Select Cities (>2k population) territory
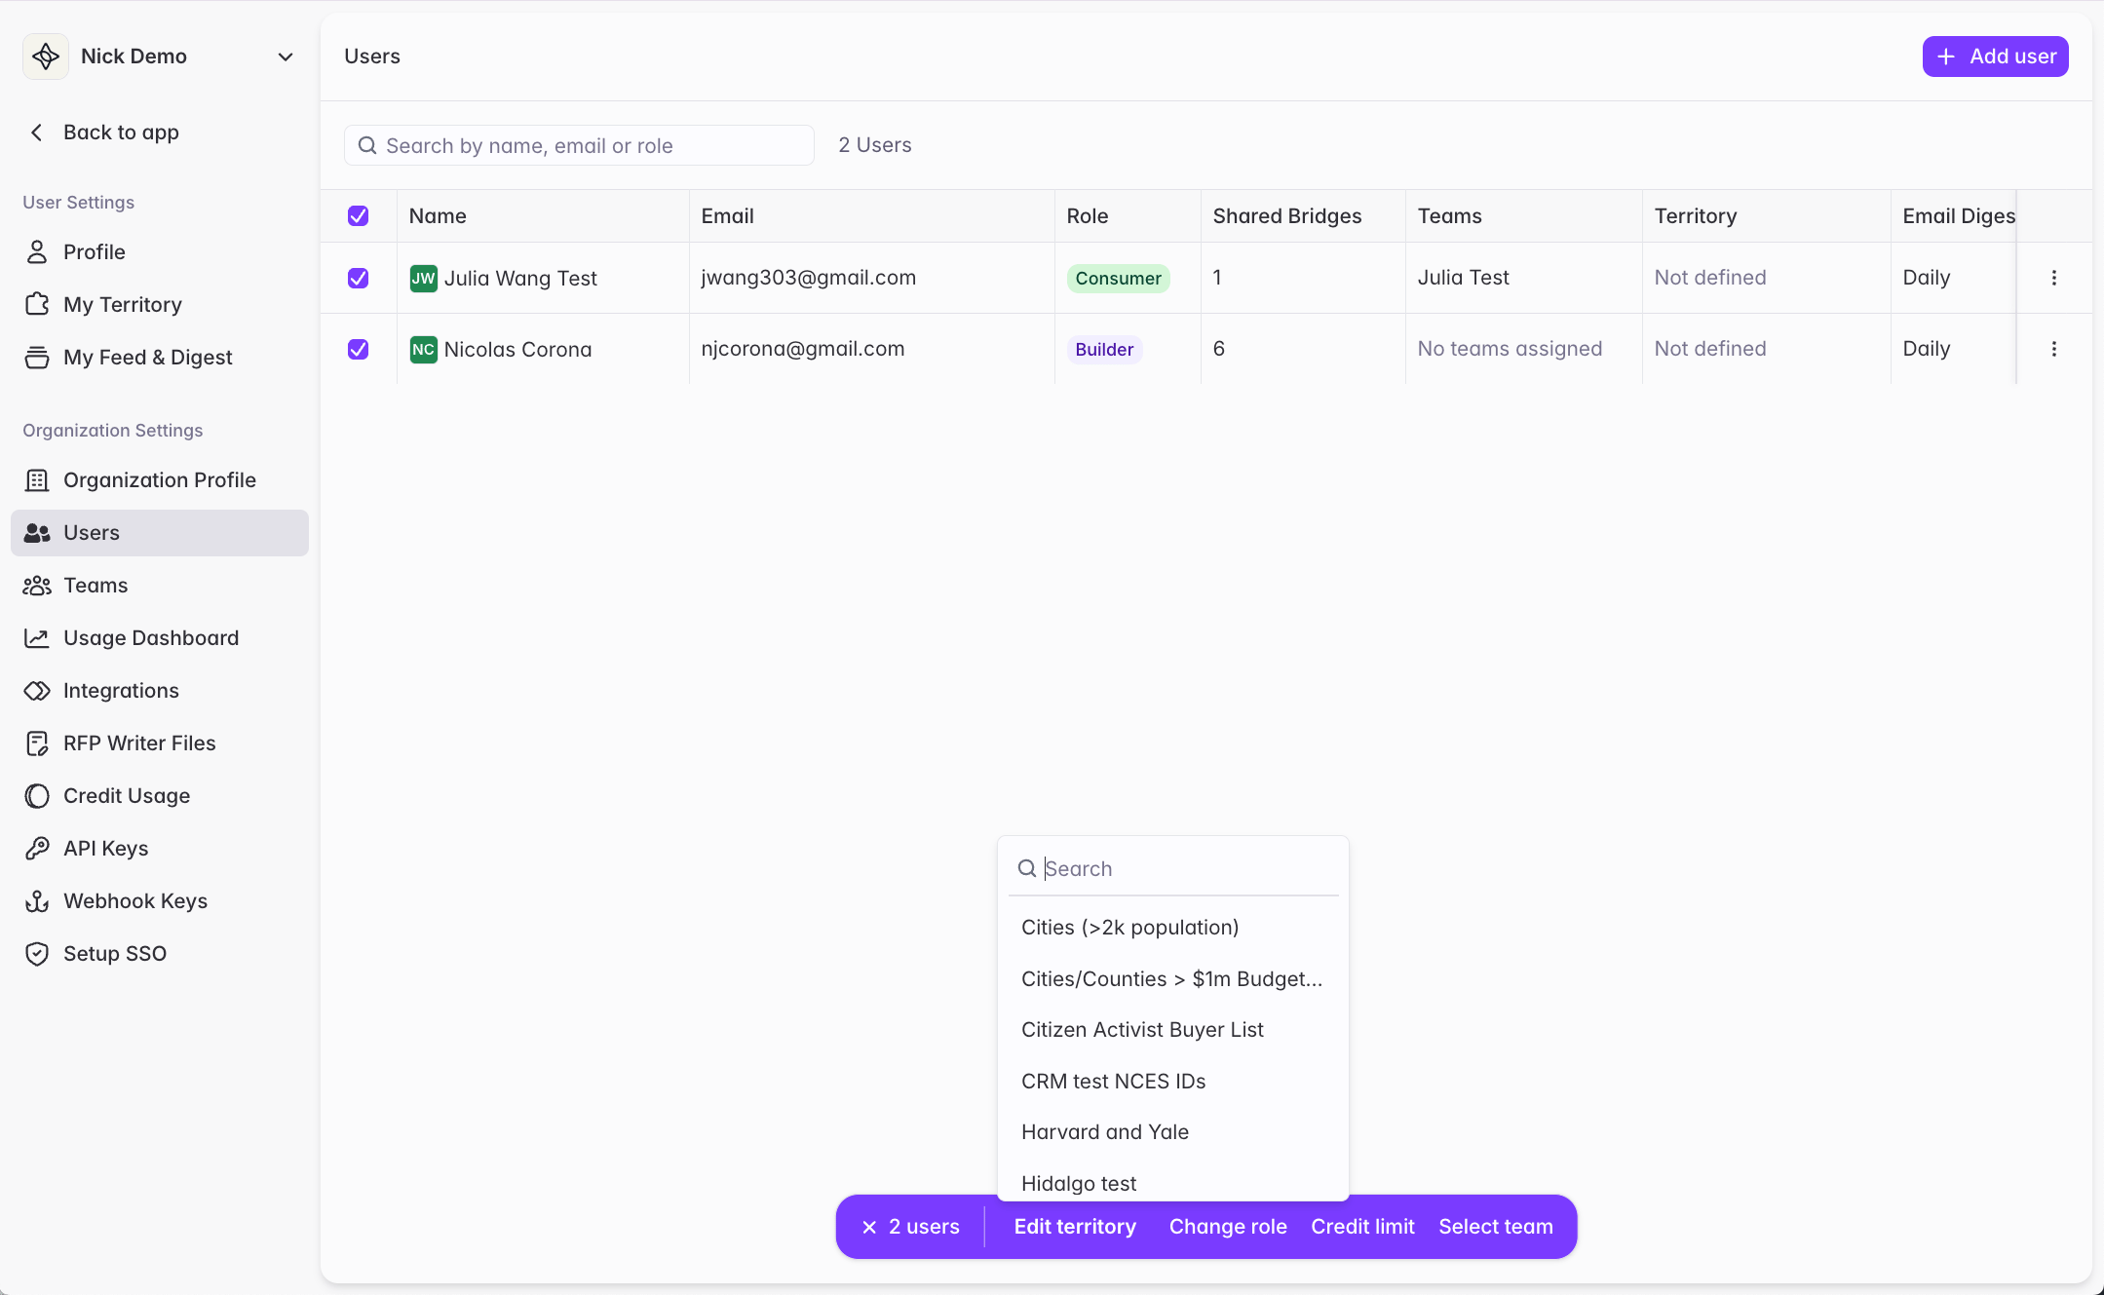 1173,928
